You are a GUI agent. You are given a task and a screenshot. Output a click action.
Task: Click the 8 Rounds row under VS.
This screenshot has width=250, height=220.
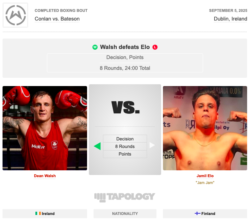(x=125, y=147)
